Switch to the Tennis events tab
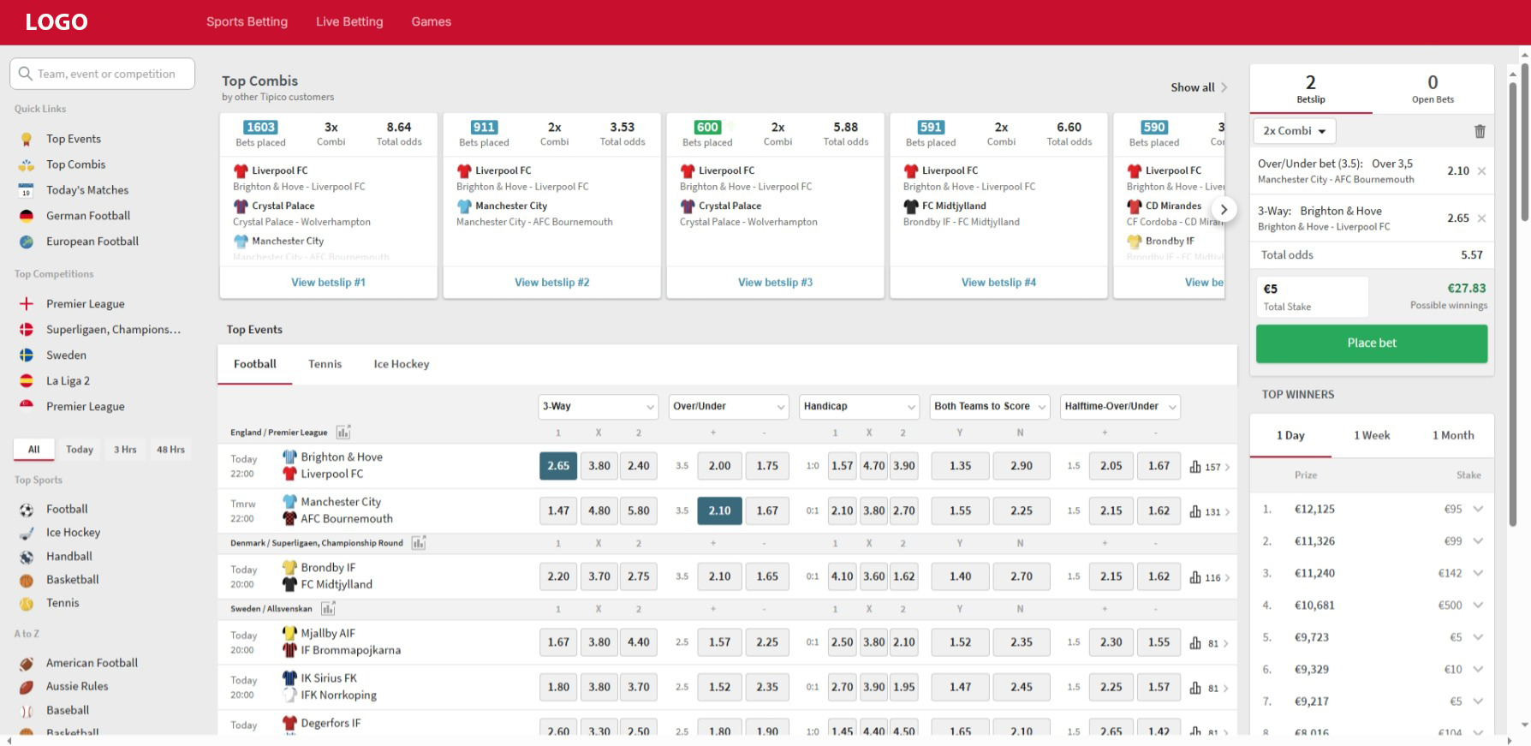 coord(325,365)
